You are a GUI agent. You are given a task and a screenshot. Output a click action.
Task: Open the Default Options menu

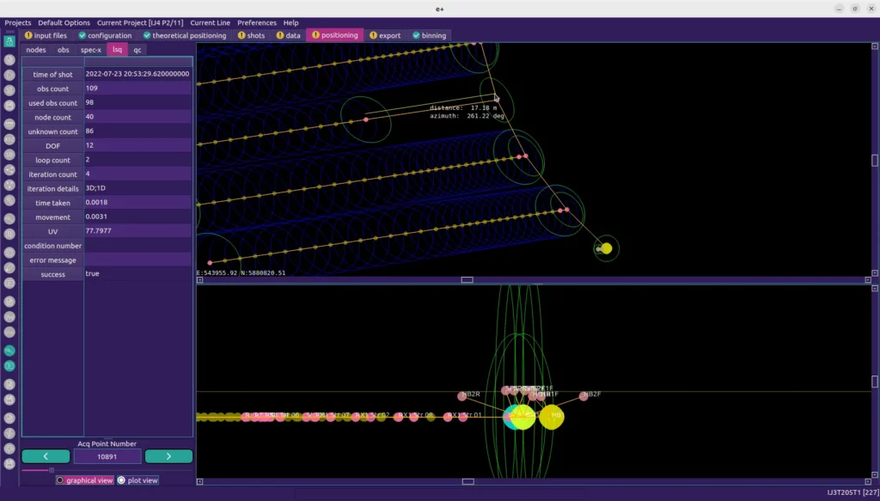(x=64, y=23)
